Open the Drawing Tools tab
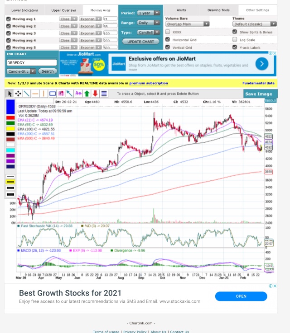The image size is (290, 333). (x=218, y=10)
